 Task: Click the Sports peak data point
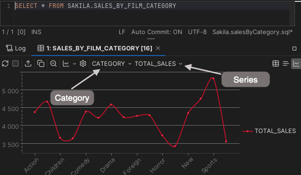(x=213, y=78)
